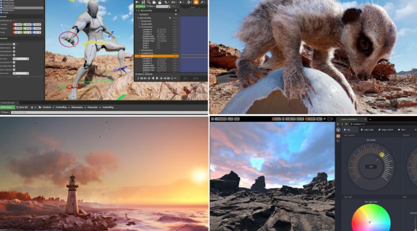Click the browser back arrow in remote control window

(x=338, y=124)
